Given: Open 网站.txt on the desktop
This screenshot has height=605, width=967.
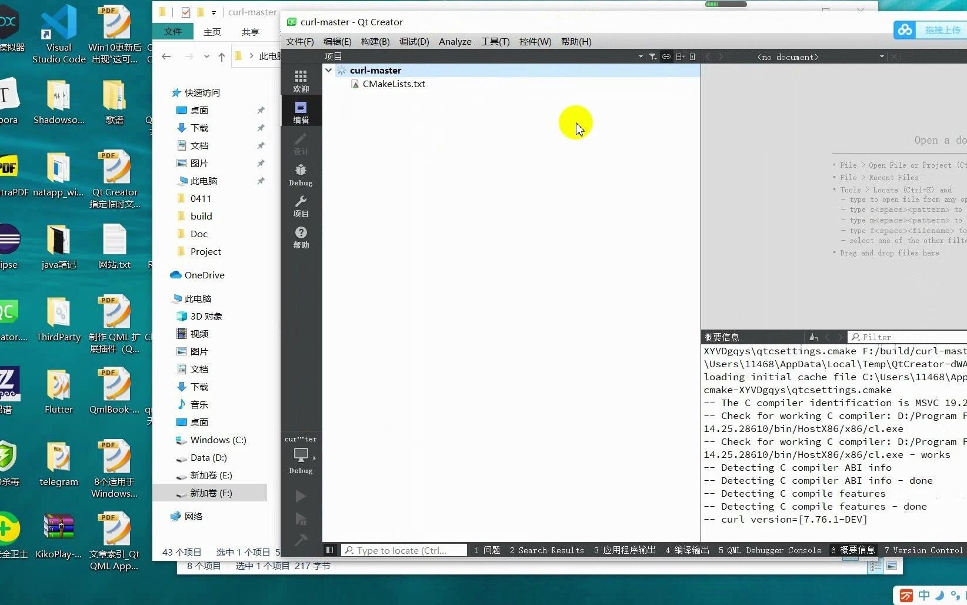Looking at the screenshot, I should pos(115,247).
